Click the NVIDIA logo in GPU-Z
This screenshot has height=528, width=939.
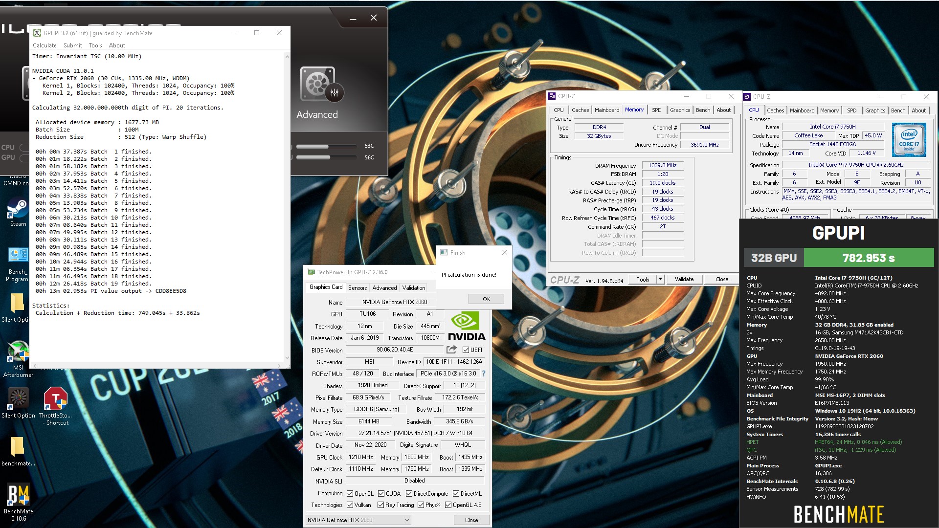[x=467, y=326]
